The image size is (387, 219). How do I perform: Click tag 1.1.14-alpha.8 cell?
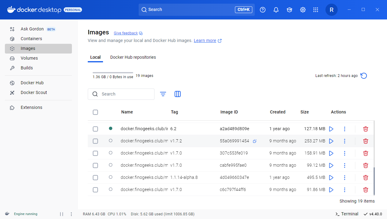(184, 177)
